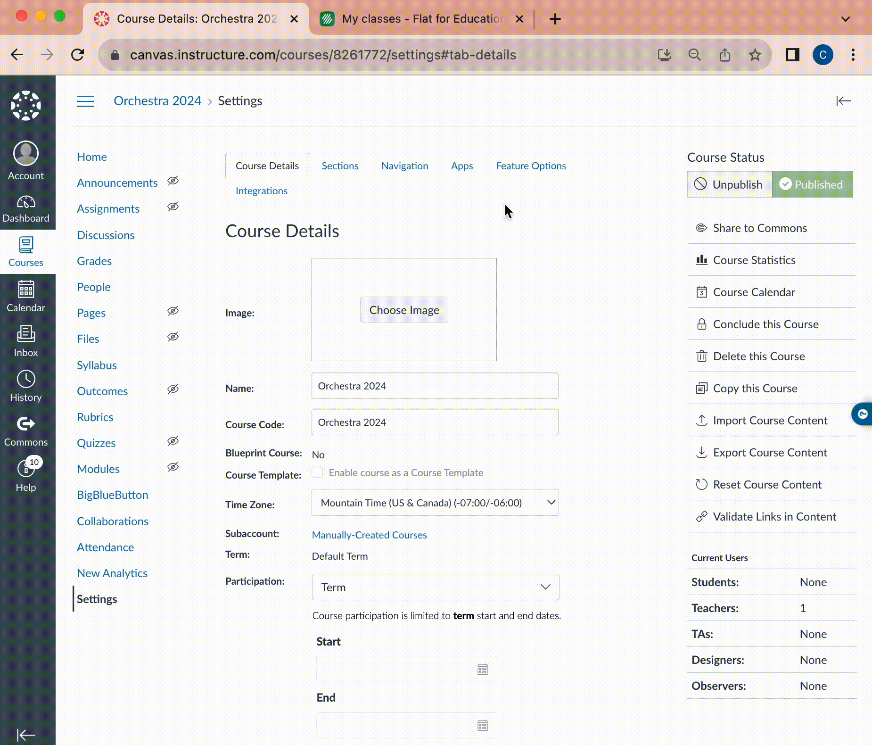Viewport: 872px width, 745px height.
Task: Open the Start date calendar picker
Action: pos(482,669)
